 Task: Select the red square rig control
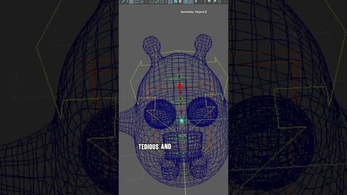(x=180, y=86)
